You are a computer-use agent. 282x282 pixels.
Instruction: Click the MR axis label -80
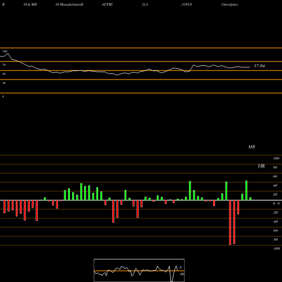(x=275, y=240)
